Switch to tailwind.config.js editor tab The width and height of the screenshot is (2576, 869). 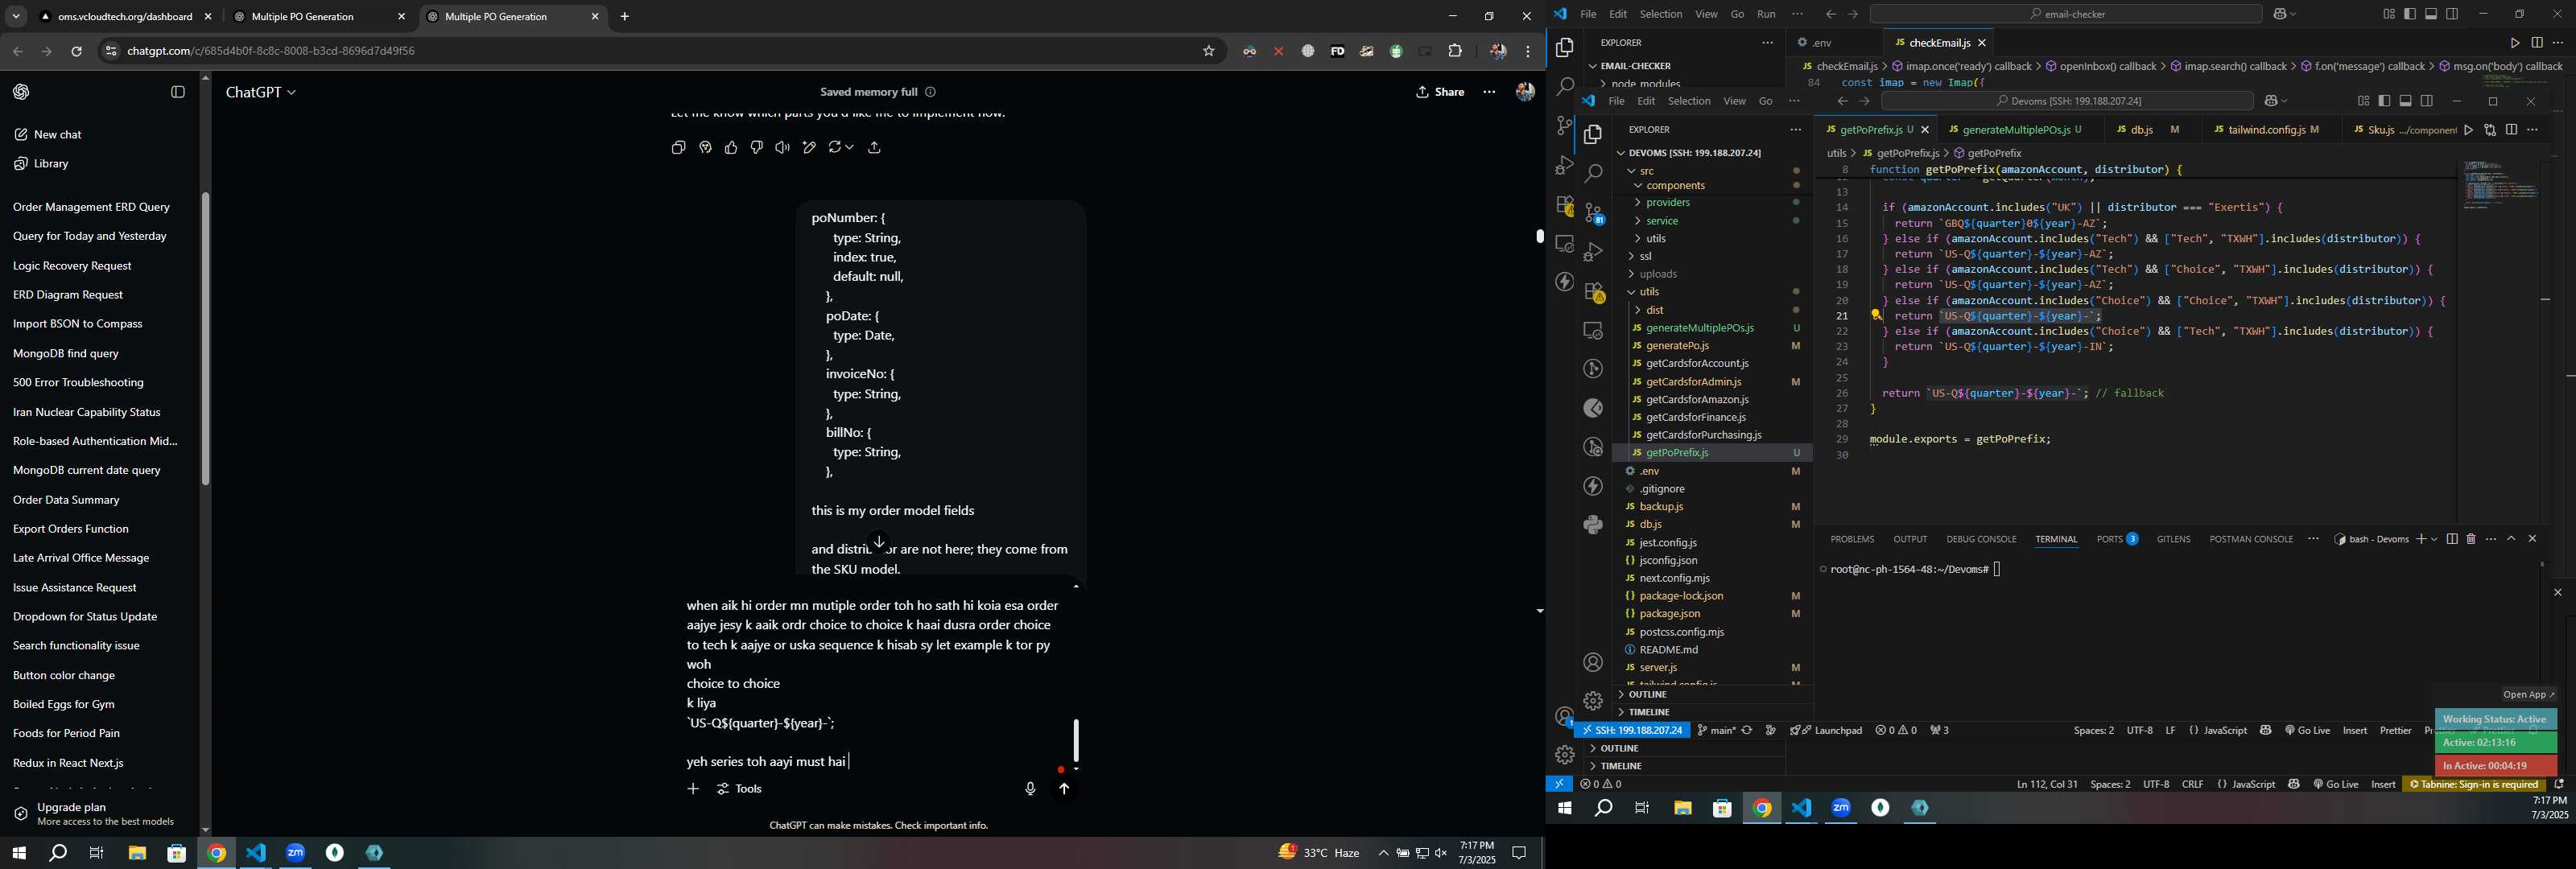(2268, 130)
